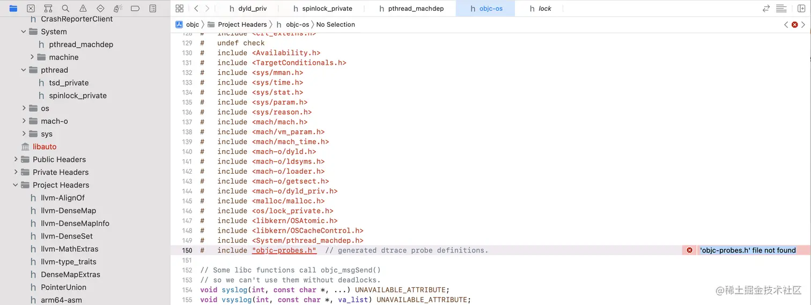Switch to the lock tab
This screenshot has height=305, width=811.
tap(541, 9)
